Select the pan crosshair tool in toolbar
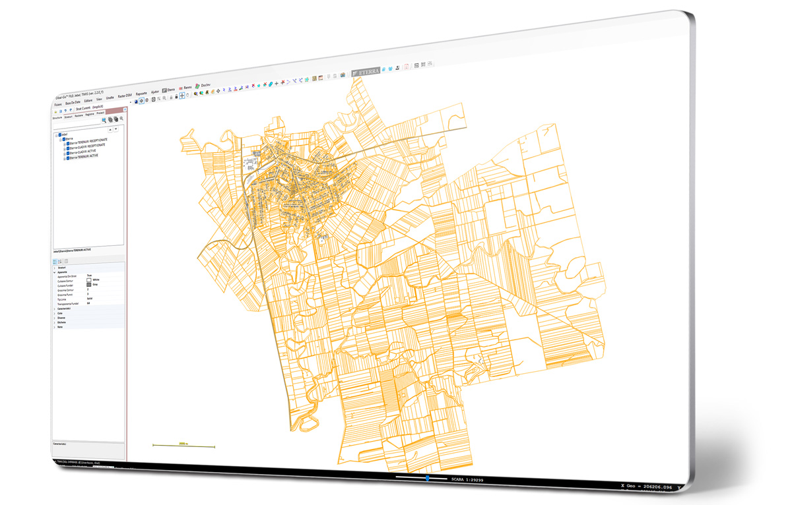Viewport: 792px width, 505px height. pos(182,96)
